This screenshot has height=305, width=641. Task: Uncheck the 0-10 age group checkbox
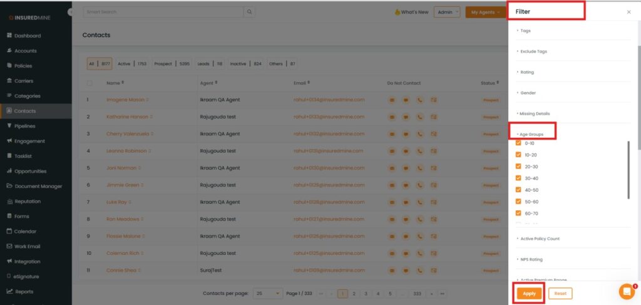(518, 143)
